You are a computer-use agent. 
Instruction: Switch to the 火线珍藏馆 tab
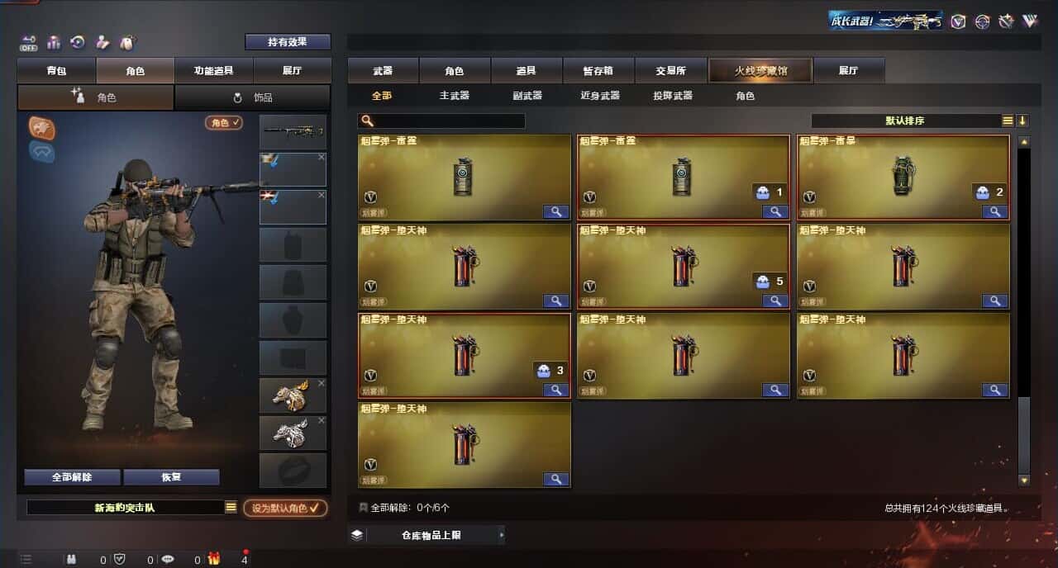point(760,71)
